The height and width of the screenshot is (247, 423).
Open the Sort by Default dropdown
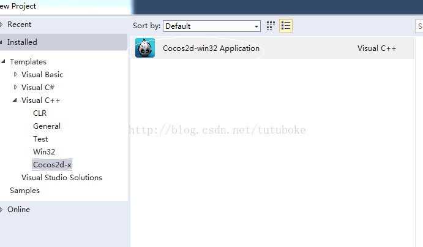pos(212,26)
